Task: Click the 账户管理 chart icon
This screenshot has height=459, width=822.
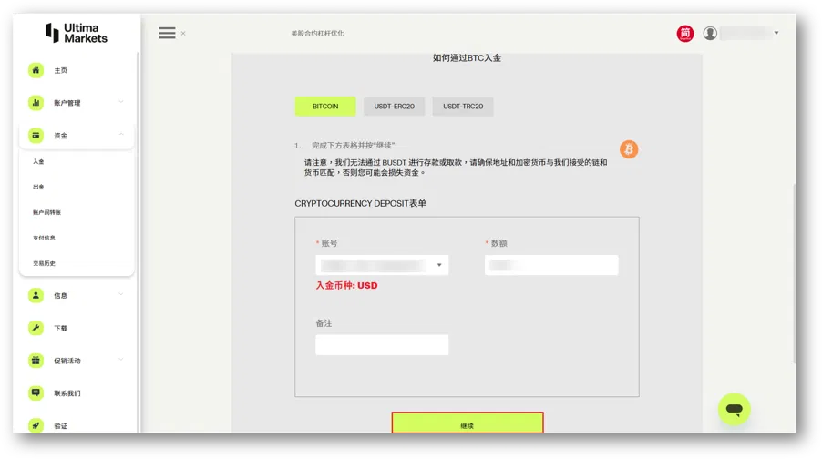Action: tap(36, 103)
